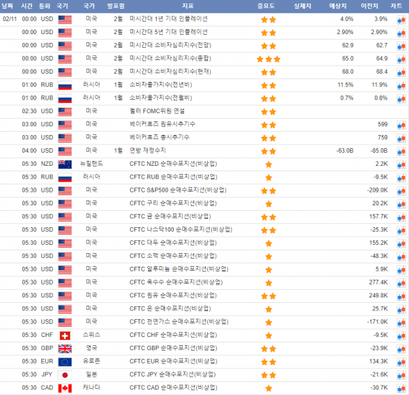This screenshot has width=409, height=395.
Task: Click star rating of CFTC 원유 row
Action: 268,296
